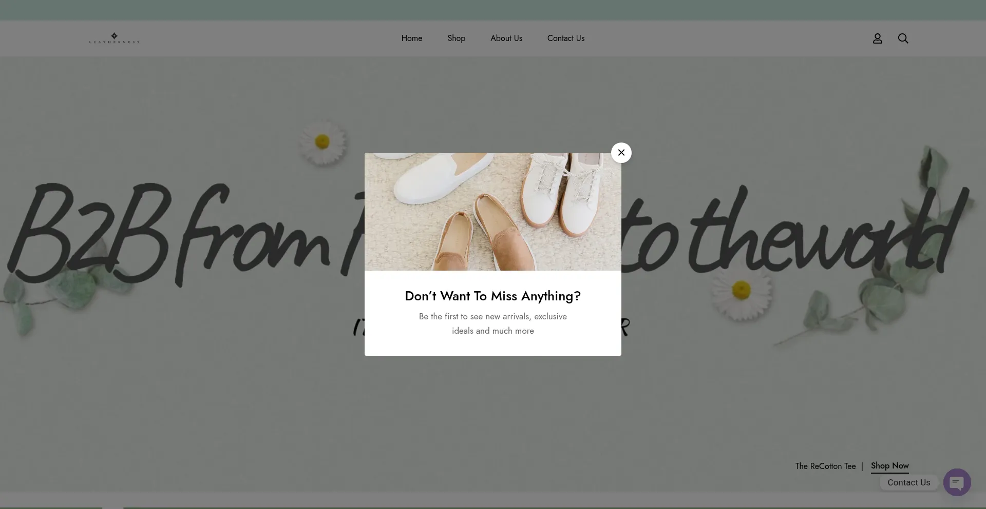Open the account login icon
The width and height of the screenshot is (986, 509).
click(x=878, y=38)
